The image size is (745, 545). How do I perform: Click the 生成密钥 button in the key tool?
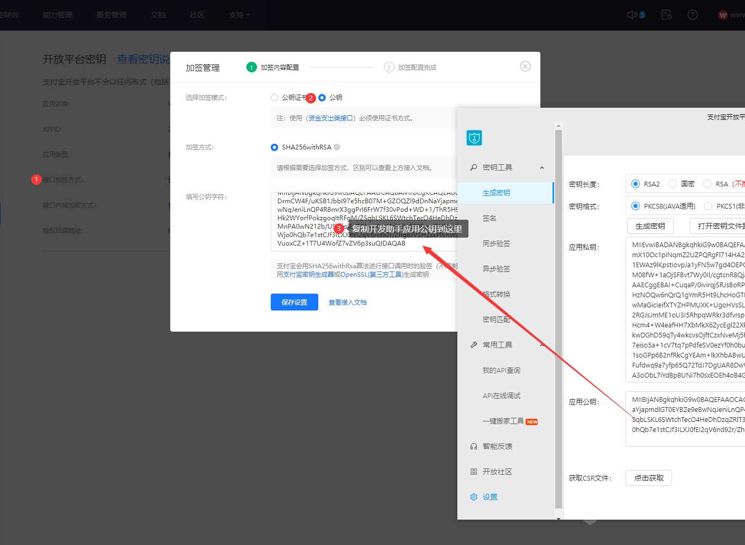pyautogui.click(x=650, y=226)
